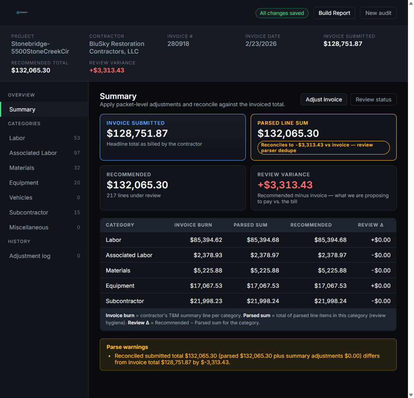This screenshot has height=398, width=414.
Task: Select Summary in the sidebar
Action: [x=44, y=109]
